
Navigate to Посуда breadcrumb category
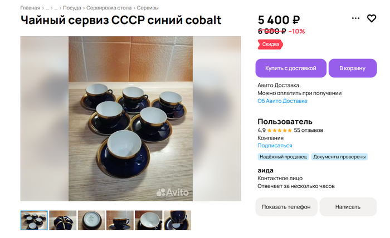pos(72,8)
